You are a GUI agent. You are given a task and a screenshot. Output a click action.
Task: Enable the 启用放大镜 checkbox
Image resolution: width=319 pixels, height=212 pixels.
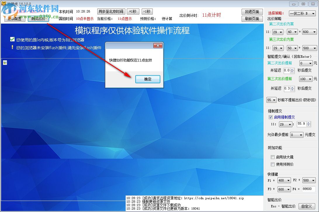(273, 157)
